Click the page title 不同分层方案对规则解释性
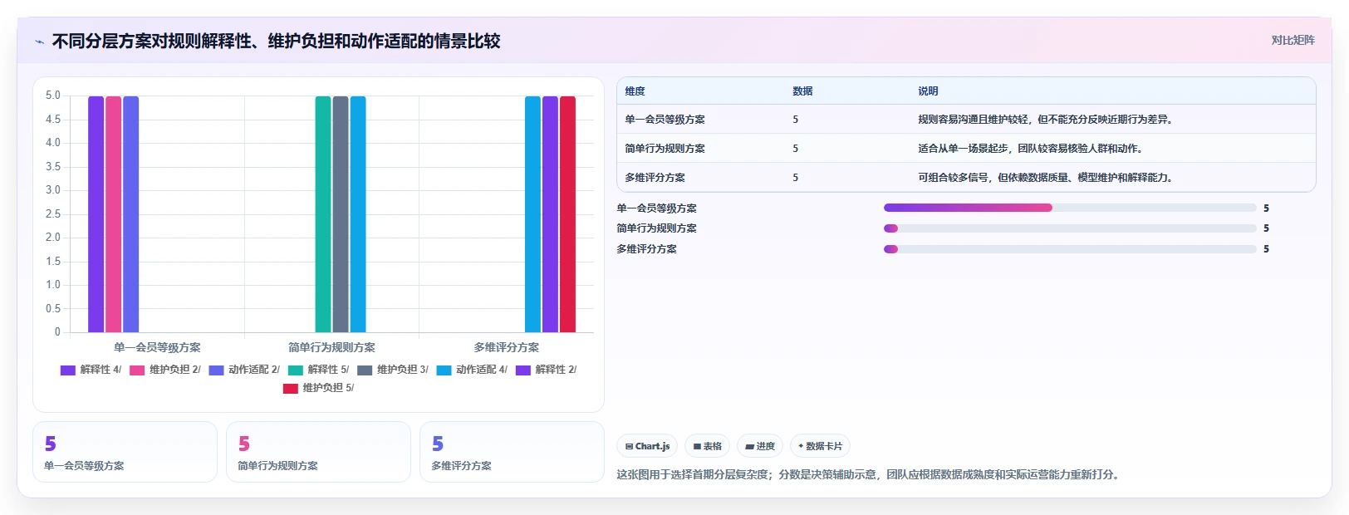1349x515 pixels. (276, 42)
